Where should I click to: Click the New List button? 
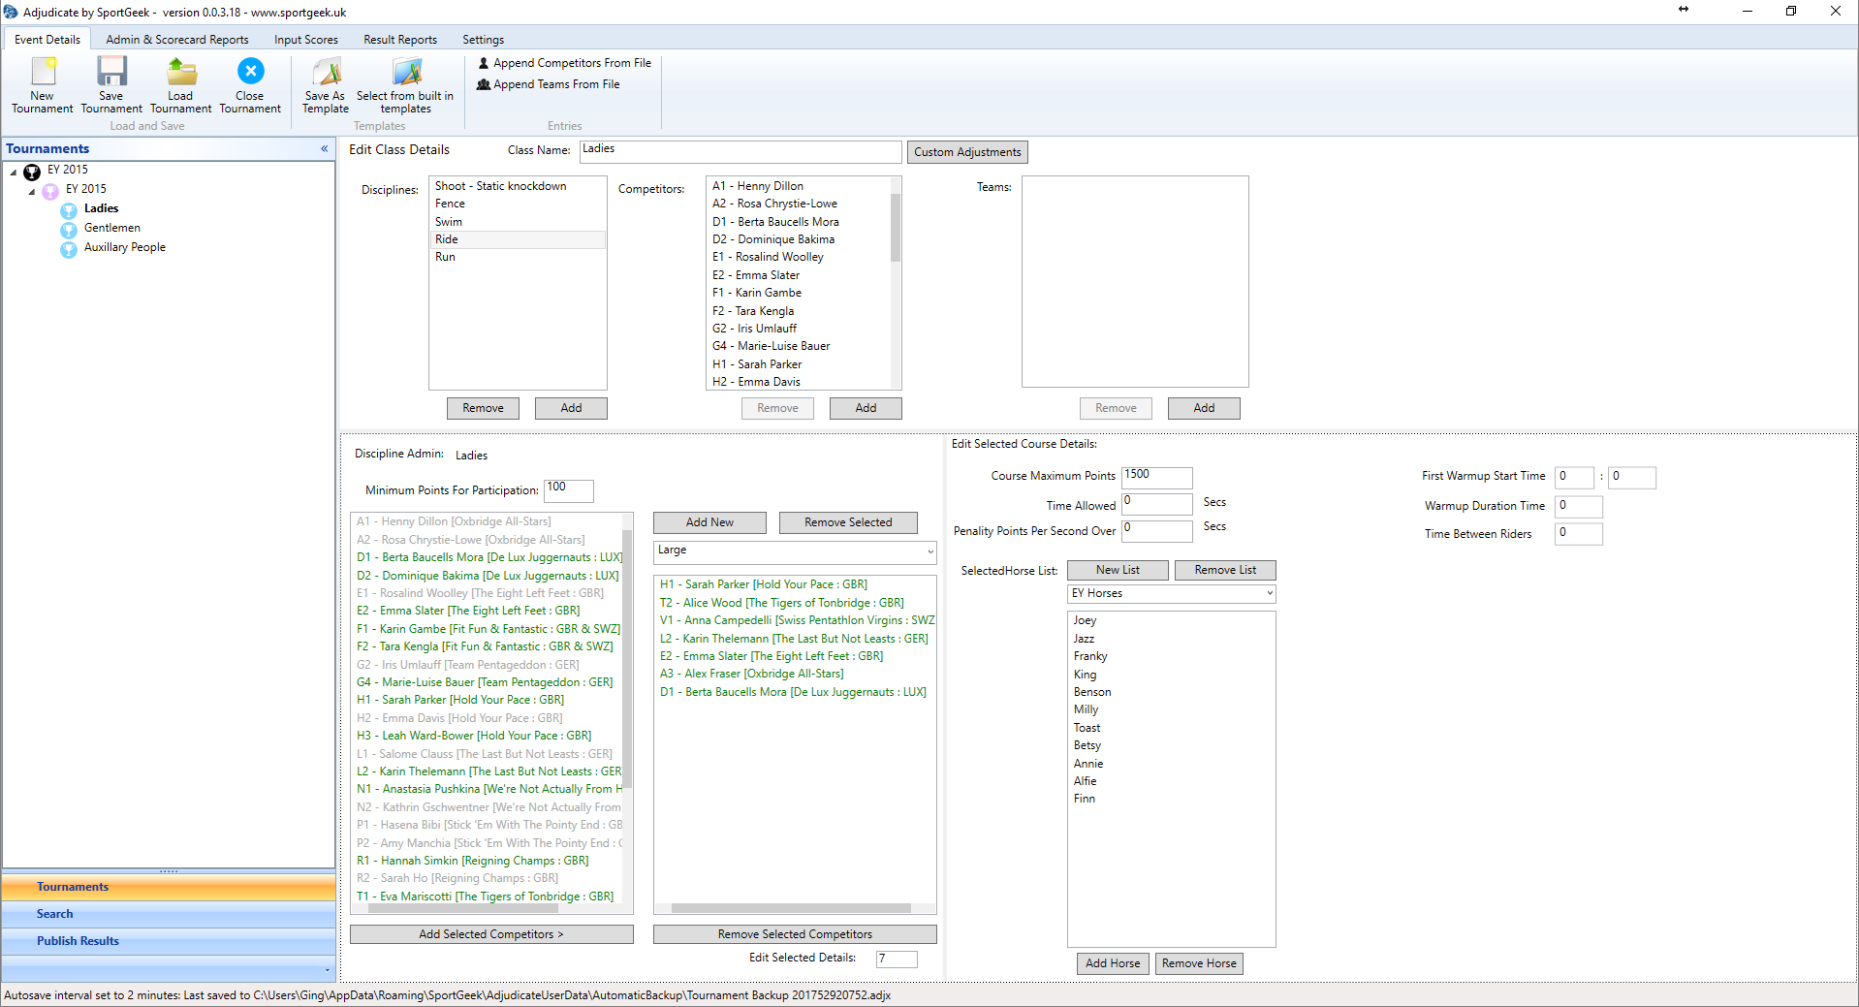tap(1118, 570)
